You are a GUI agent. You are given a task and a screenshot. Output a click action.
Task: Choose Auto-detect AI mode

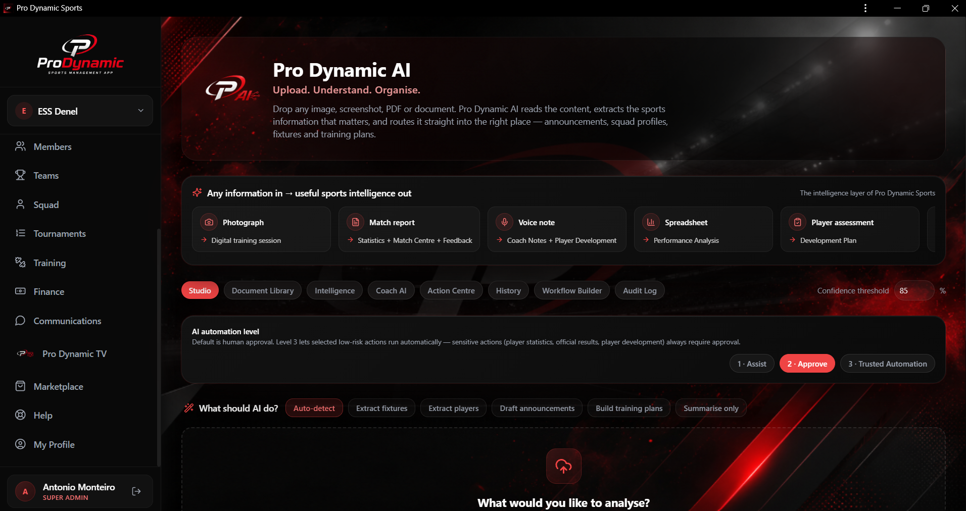click(x=314, y=408)
